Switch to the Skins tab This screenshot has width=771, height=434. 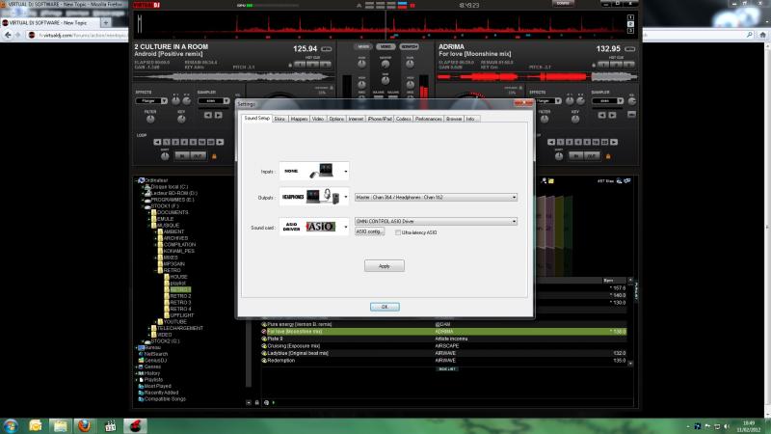pyautogui.click(x=279, y=119)
